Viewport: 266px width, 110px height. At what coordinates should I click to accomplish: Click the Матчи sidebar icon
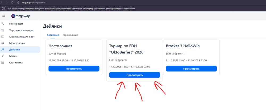click(x=3, y=56)
